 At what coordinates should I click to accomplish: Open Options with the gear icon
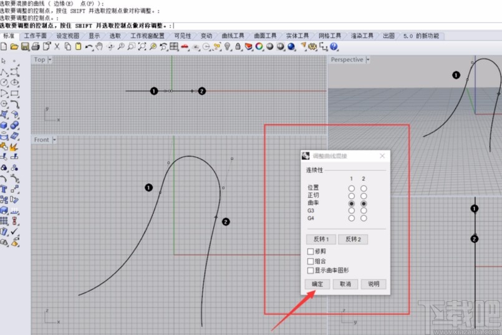click(x=312, y=47)
